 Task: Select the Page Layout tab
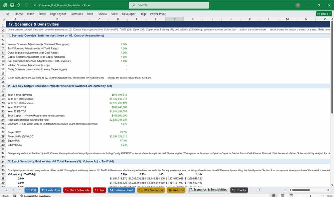tap(58, 14)
